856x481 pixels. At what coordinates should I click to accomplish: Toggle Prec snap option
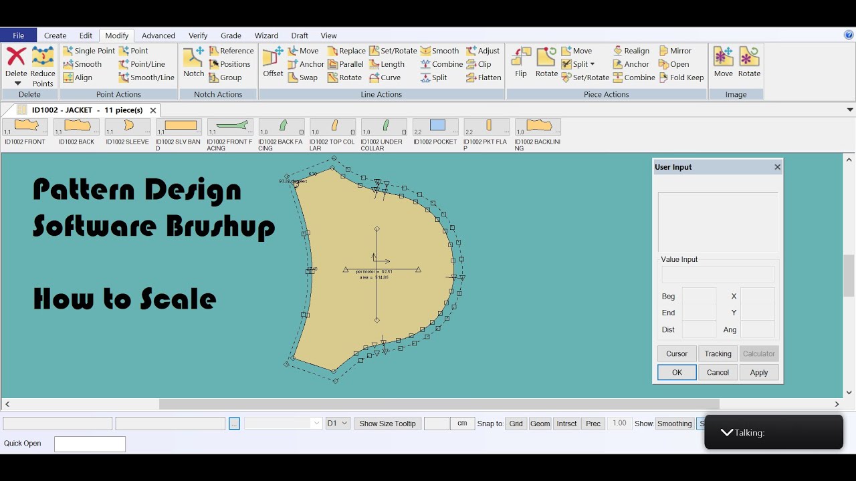(x=593, y=424)
